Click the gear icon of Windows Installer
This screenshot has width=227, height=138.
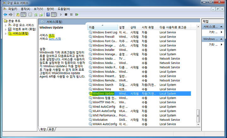(90, 50)
